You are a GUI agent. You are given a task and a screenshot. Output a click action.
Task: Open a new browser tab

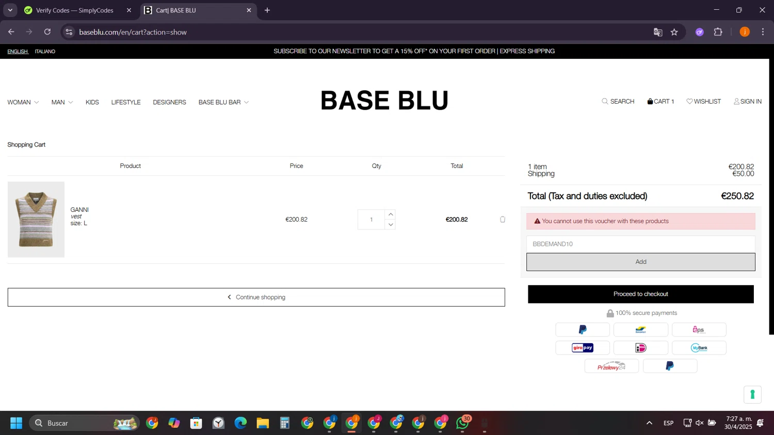(267, 10)
